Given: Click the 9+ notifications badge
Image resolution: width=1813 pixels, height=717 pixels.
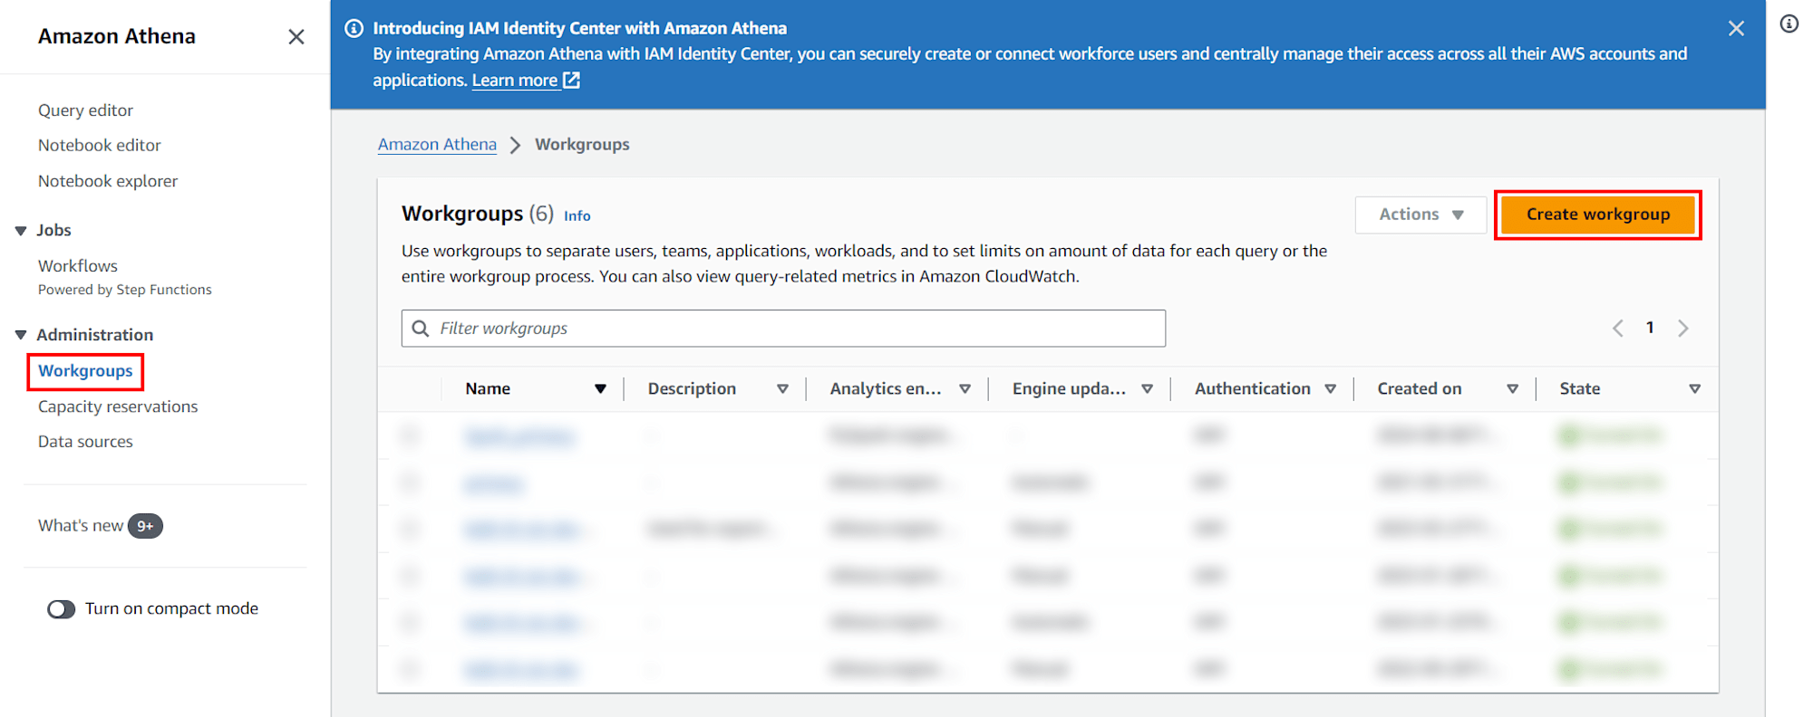Looking at the screenshot, I should point(145,526).
